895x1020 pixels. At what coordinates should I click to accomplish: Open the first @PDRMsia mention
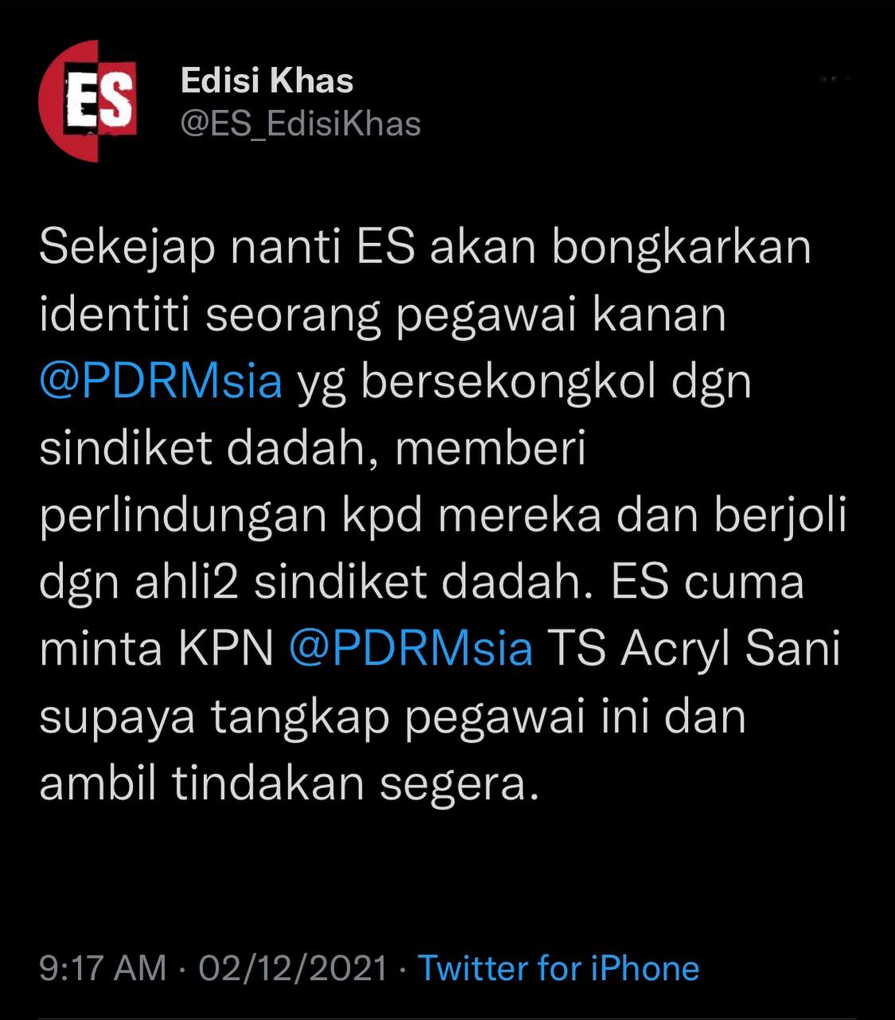pyautogui.click(x=161, y=381)
